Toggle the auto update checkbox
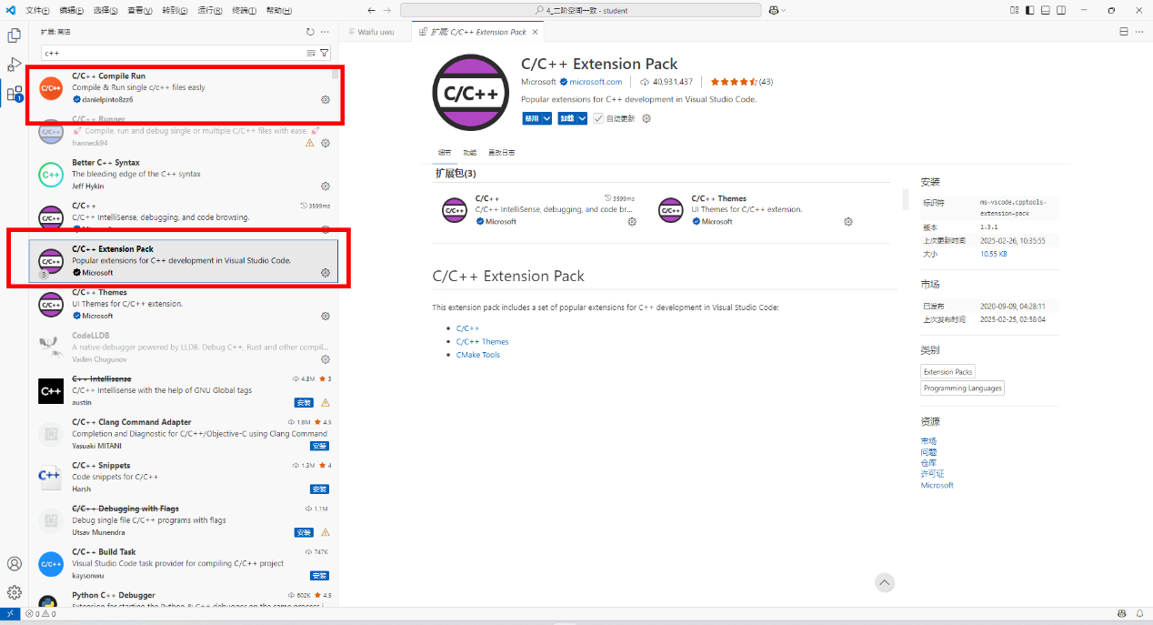This screenshot has height=625, width=1153. [598, 118]
